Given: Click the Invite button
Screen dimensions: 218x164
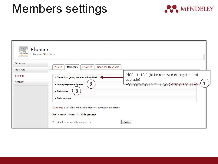Looking at the screenshot, I should coord(127,122).
